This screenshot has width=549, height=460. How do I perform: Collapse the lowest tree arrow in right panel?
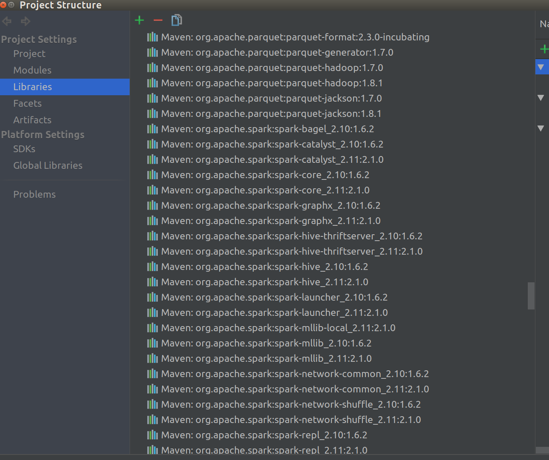[x=541, y=128]
